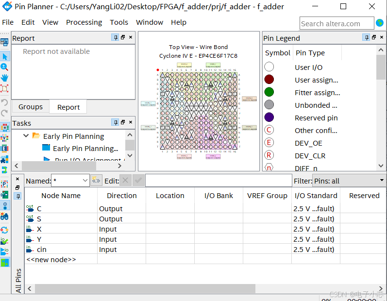Collapse the Early Pin Planning folder
Screen dimensions: 387x301
pos(26,136)
